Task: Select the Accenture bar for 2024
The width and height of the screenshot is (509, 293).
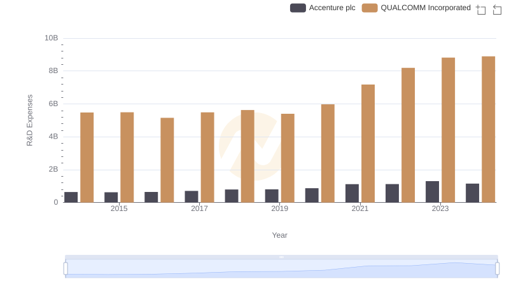Action: (472, 193)
